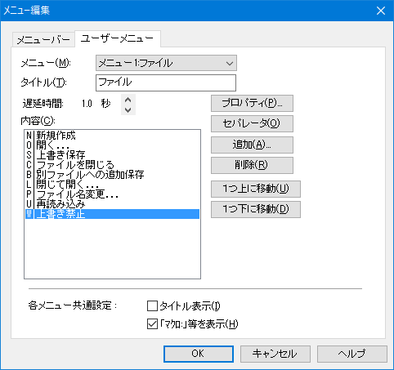The width and height of the screenshot is (394, 370).
Task: Select ファイル名変更... list entry
Action: click(x=112, y=194)
